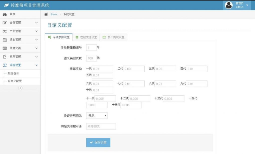Click the plus icon on 在线充值设置 tab

(77, 37)
